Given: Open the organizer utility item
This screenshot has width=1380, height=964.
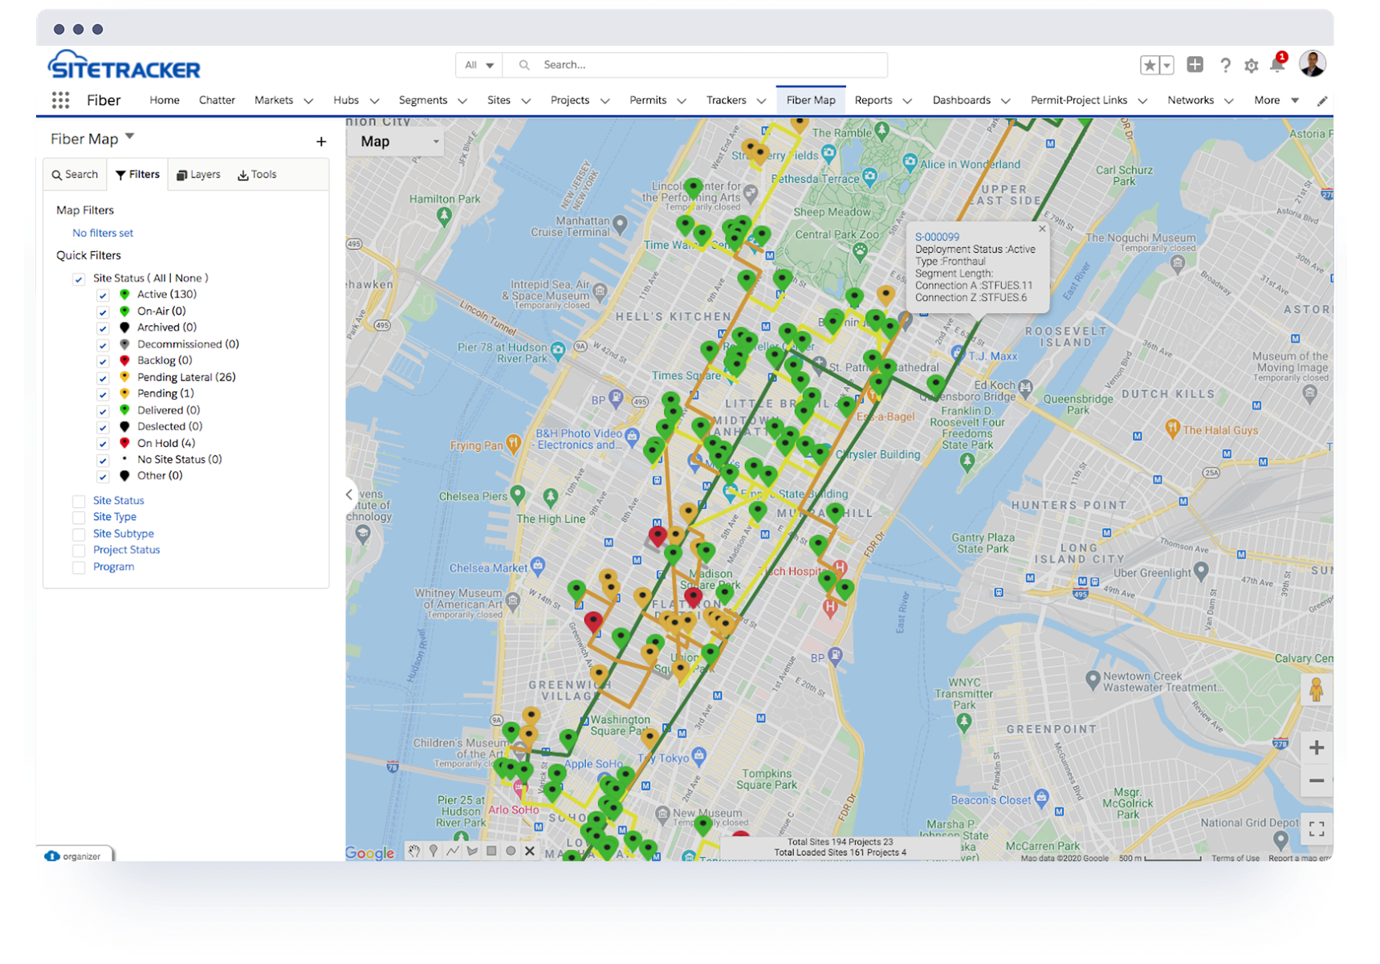Looking at the screenshot, I should click(x=74, y=856).
